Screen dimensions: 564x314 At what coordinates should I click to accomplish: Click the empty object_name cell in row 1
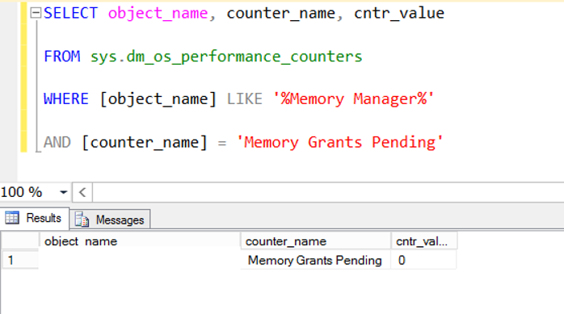pos(140,260)
